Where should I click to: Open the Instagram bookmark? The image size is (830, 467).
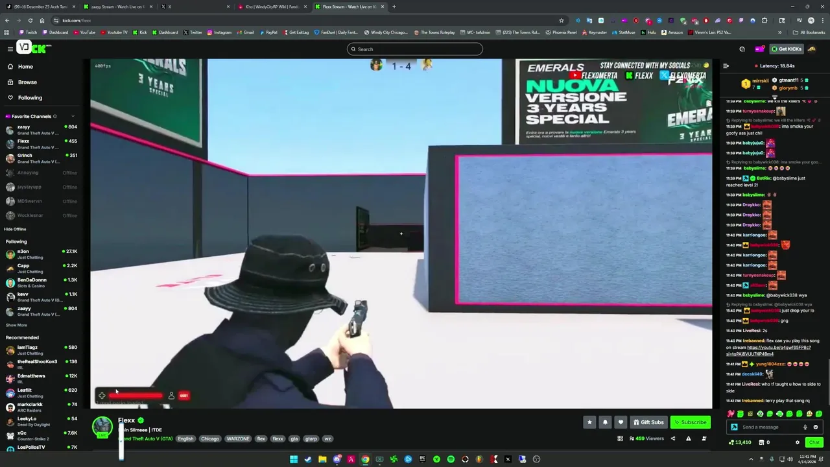click(x=219, y=32)
